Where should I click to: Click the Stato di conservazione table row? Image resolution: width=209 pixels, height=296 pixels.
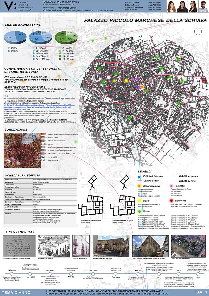point(40,204)
